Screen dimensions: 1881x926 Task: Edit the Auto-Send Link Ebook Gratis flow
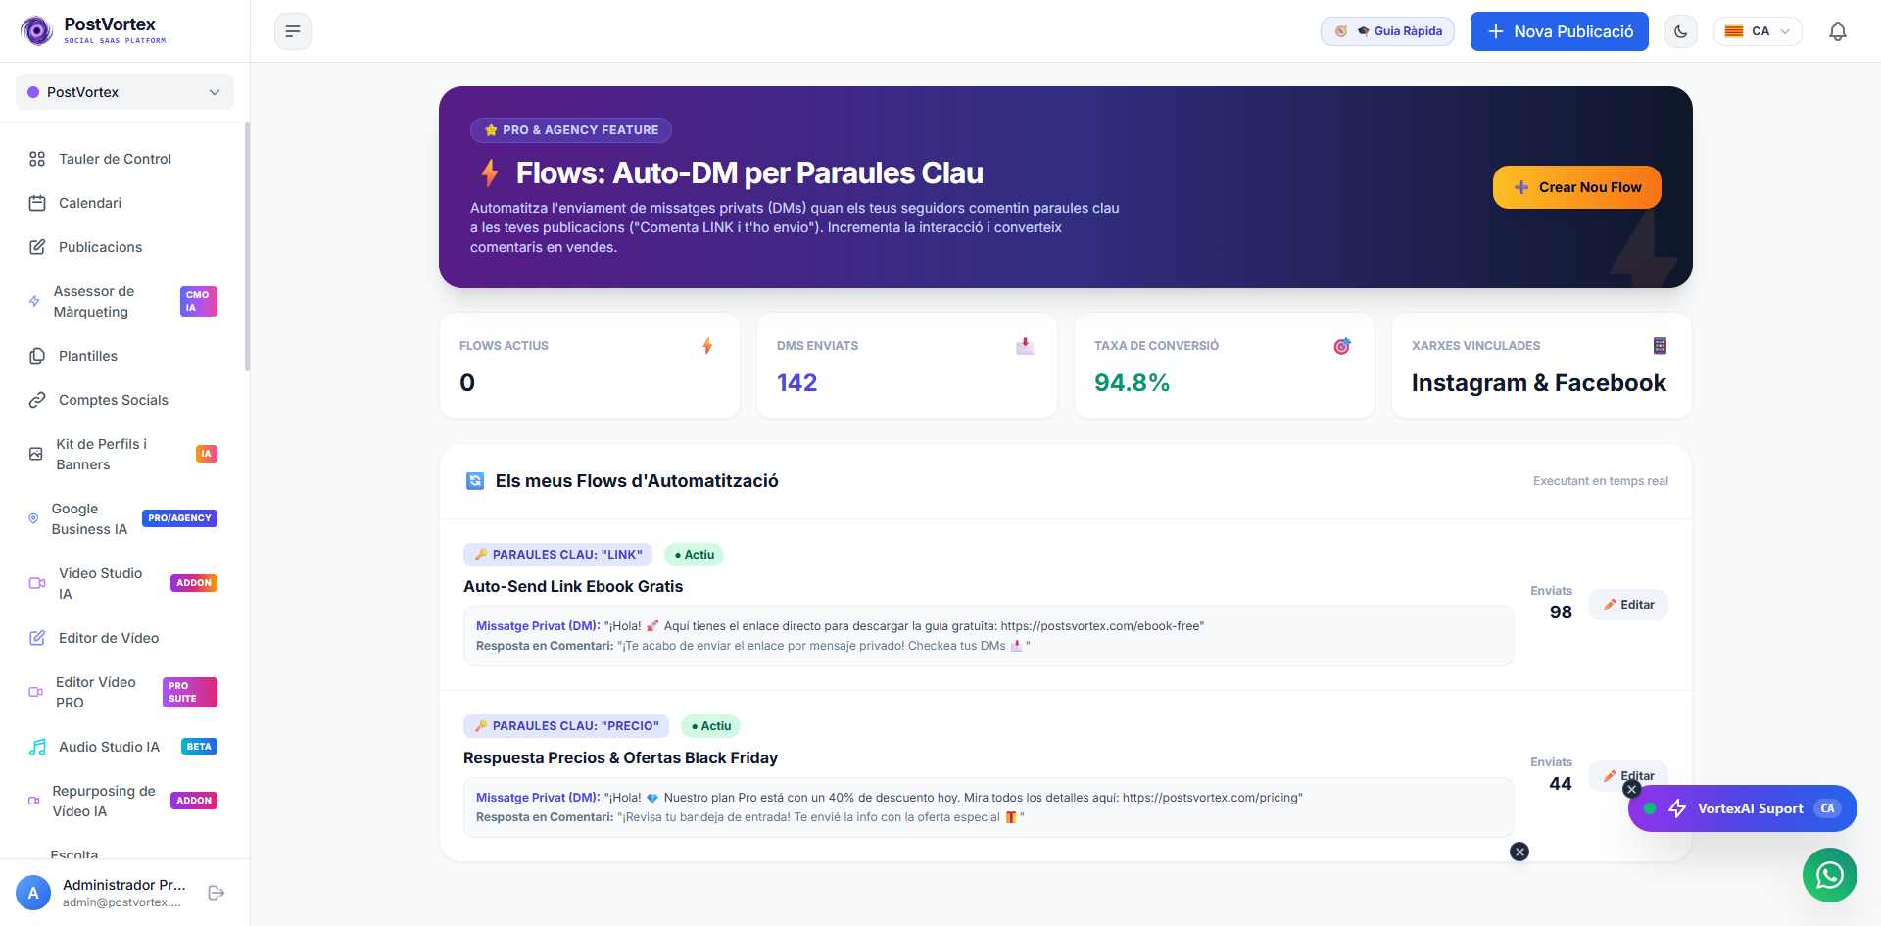(x=1628, y=605)
